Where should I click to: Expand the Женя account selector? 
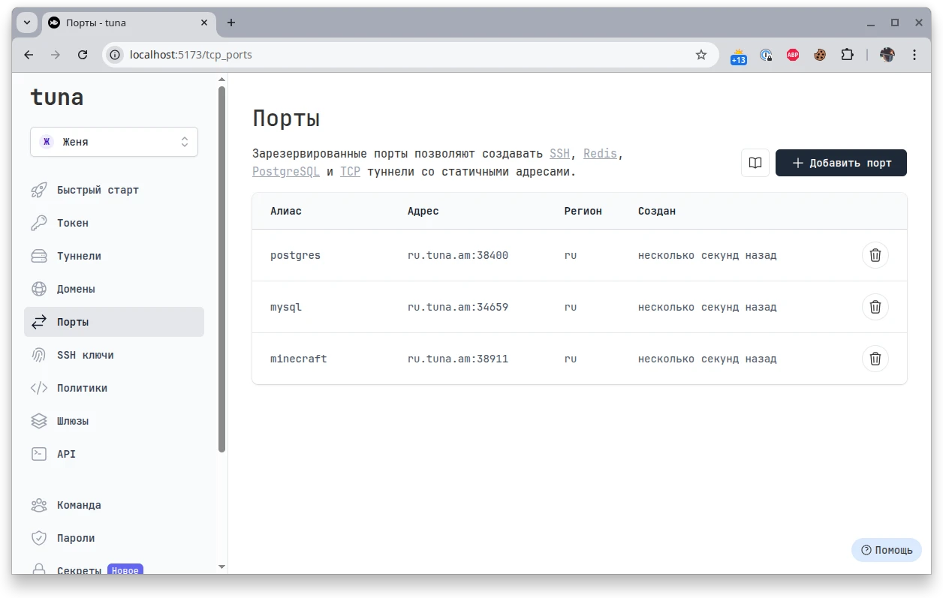pos(114,142)
